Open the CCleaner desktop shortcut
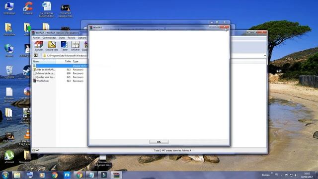318x179 pixels. point(28,8)
